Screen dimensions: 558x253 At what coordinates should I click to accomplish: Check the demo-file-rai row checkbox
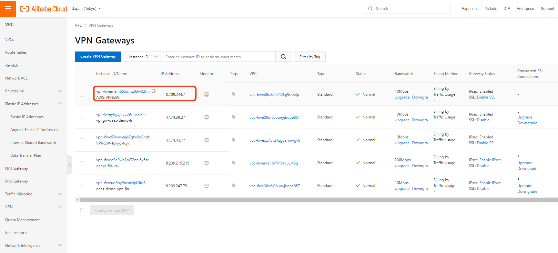point(82,163)
